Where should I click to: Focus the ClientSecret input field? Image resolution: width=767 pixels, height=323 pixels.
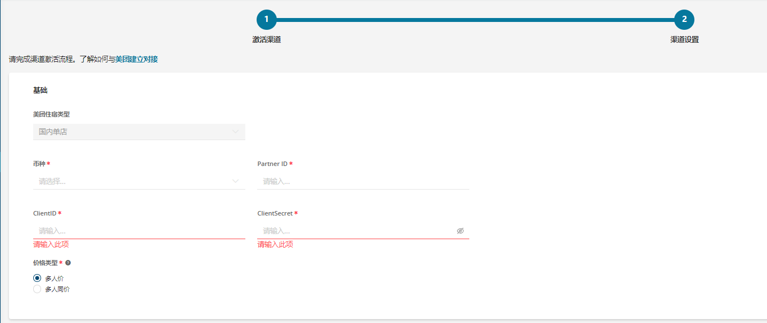point(363,231)
